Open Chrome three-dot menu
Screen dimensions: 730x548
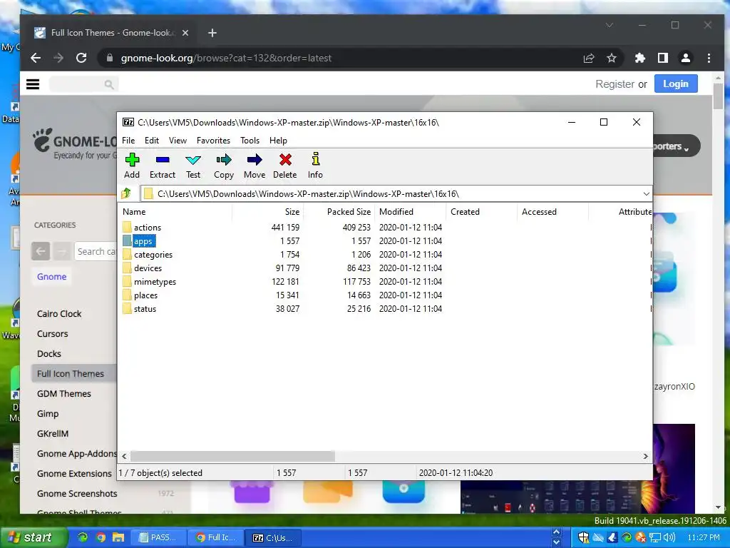pyautogui.click(x=709, y=58)
